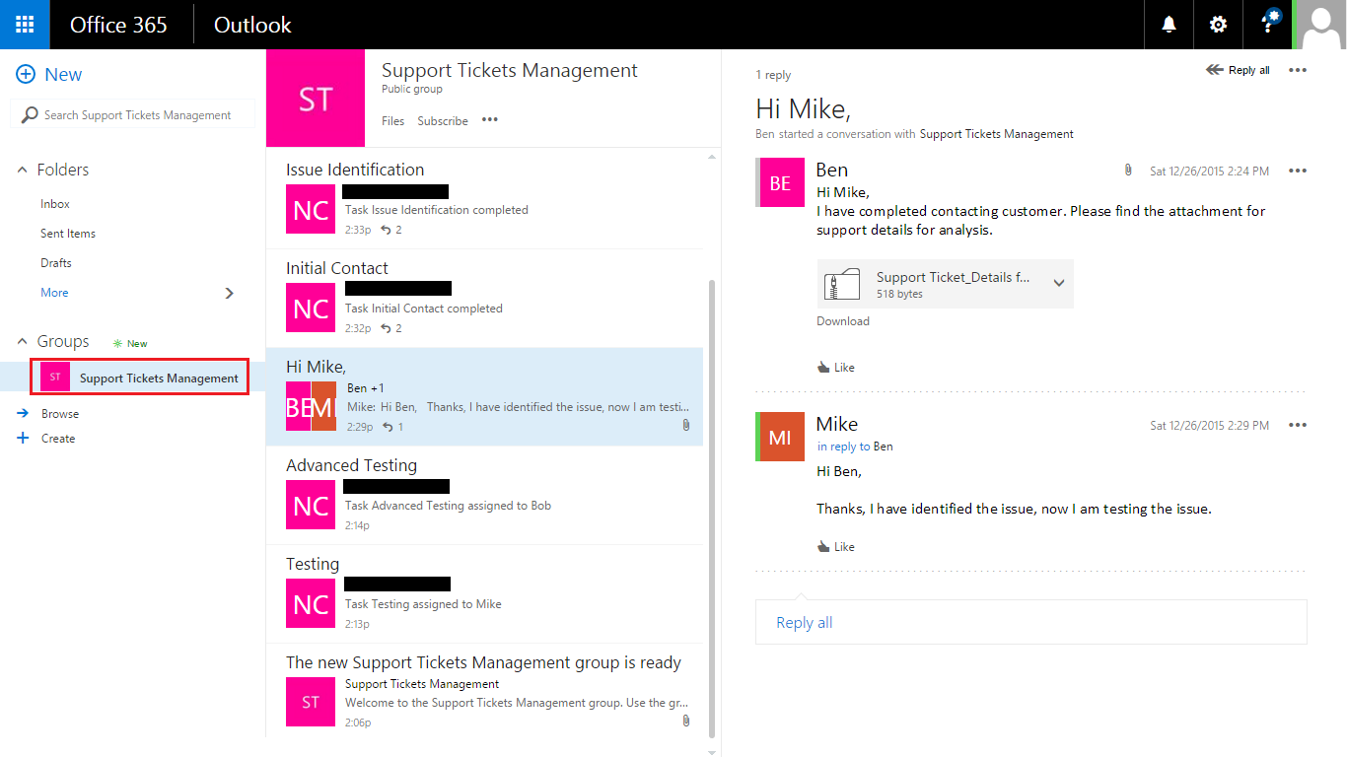Open the Inbox folder
Viewport: 1347px width, 757px height.
pyautogui.click(x=55, y=204)
